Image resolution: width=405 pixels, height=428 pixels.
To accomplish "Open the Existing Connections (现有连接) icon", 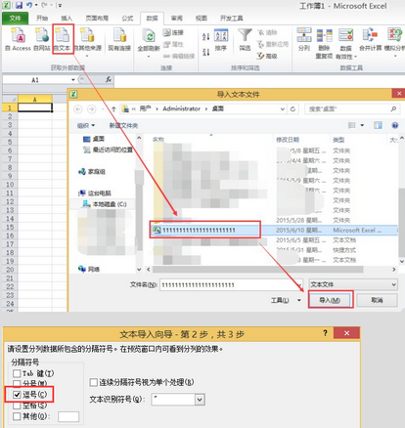I will 119,36.
